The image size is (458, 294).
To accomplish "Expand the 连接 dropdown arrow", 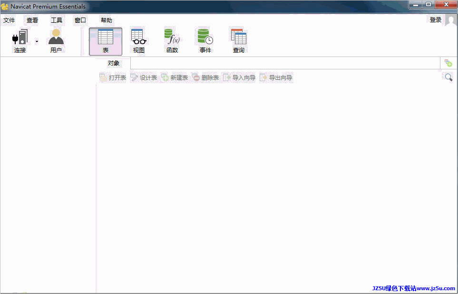I will click(x=37, y=41).
